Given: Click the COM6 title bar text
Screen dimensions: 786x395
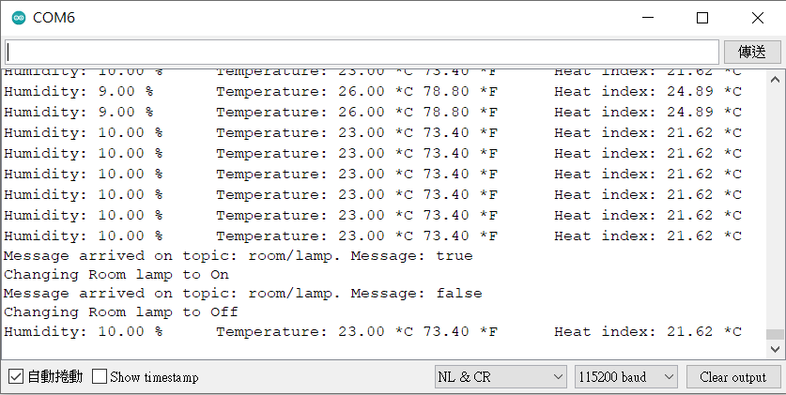Looking at the screenshot, I should [54, 18].
